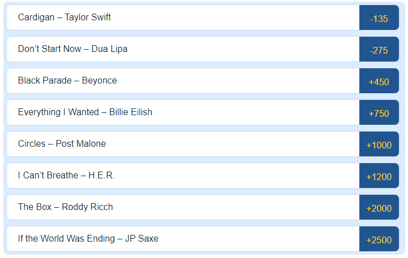Image resolution: width=408 pixels, height=258 pixels.
Task: Click the Circles song title
Action: 32,144
